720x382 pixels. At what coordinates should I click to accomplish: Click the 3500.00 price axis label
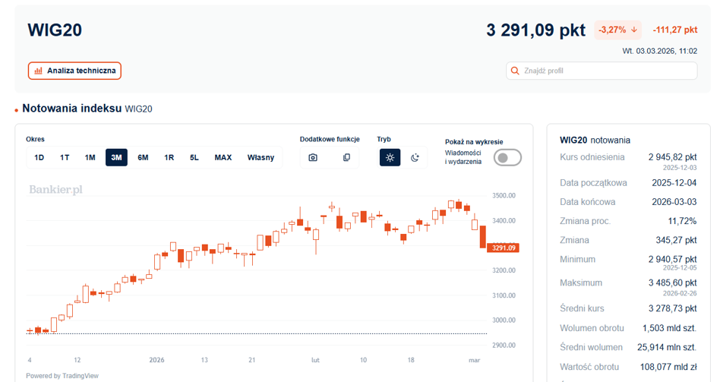[x=504, y=196]
